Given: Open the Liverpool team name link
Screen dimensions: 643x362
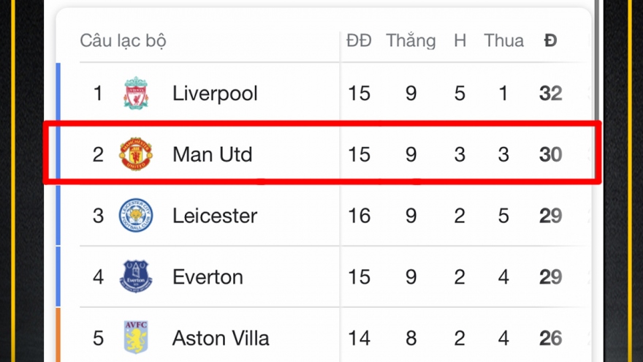Looking at the screenshot, I should coord(215,94).
